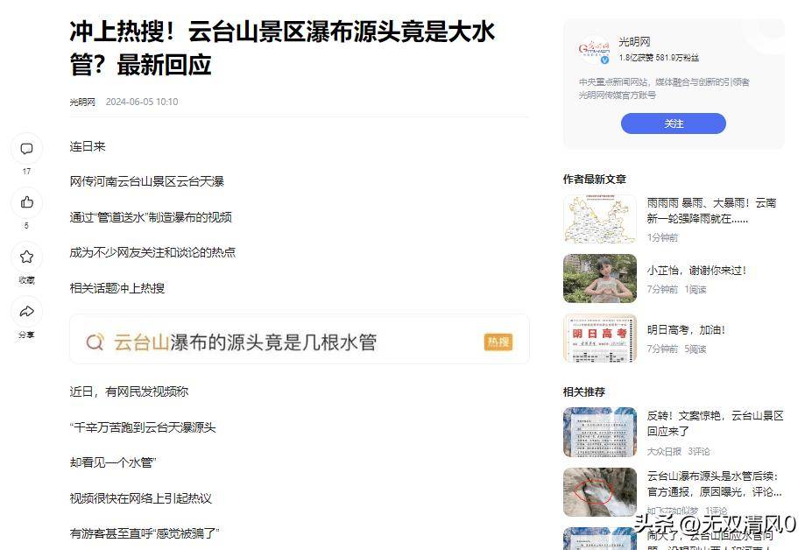Click the orange 热搜 badge
Screen dimensions: 812x550
498,342
